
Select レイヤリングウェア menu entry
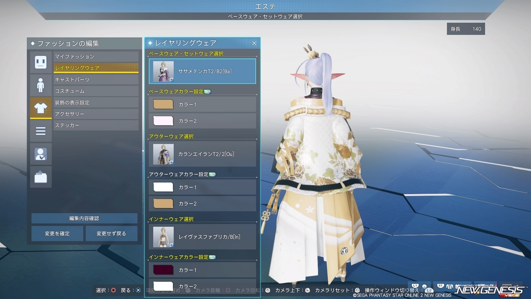(x=96, y=68)
